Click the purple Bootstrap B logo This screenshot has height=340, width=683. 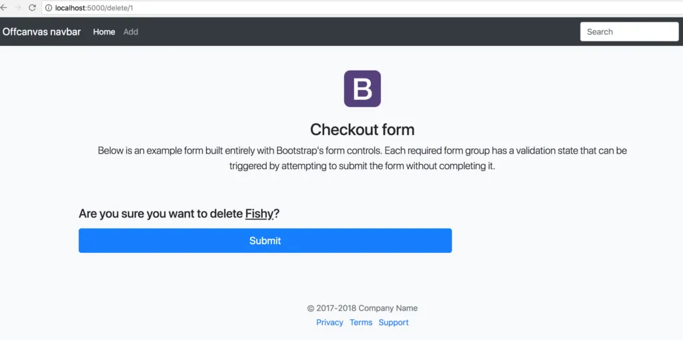[362, 88]
